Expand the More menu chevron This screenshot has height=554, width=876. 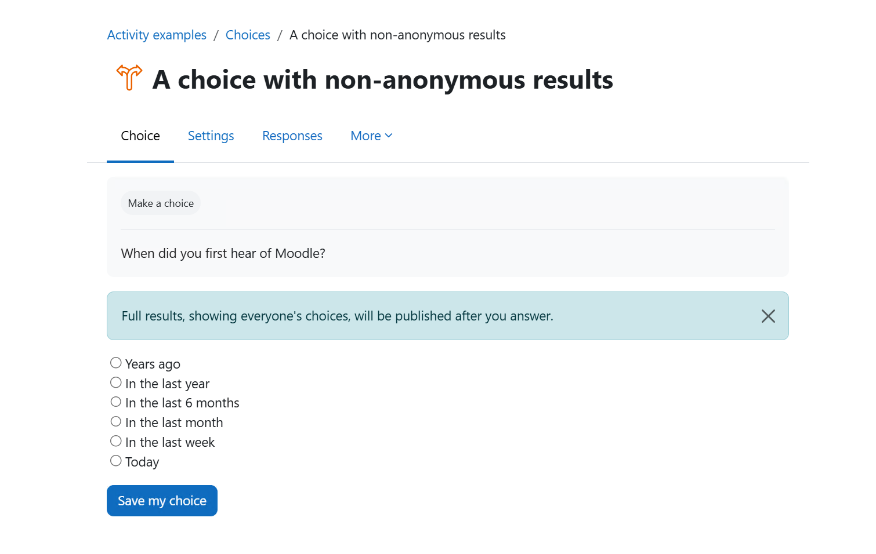point(389,136)
